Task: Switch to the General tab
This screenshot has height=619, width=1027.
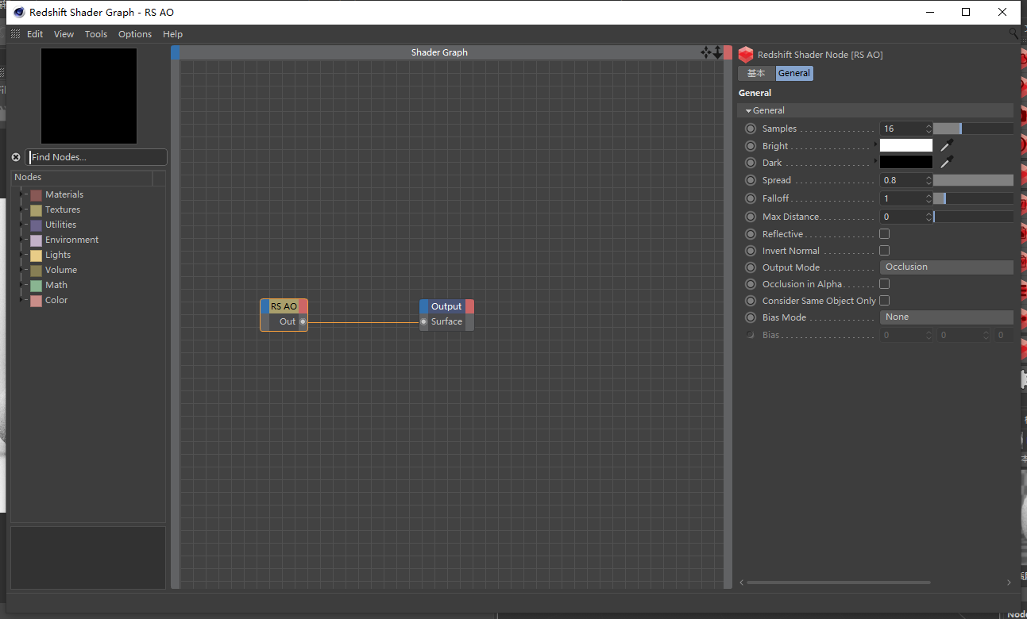Action: coord(794,73)
